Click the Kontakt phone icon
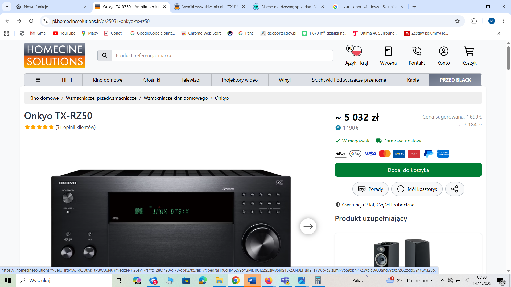Image resolution: width=511 pixels, height=287 pixels. click(417, 51)
